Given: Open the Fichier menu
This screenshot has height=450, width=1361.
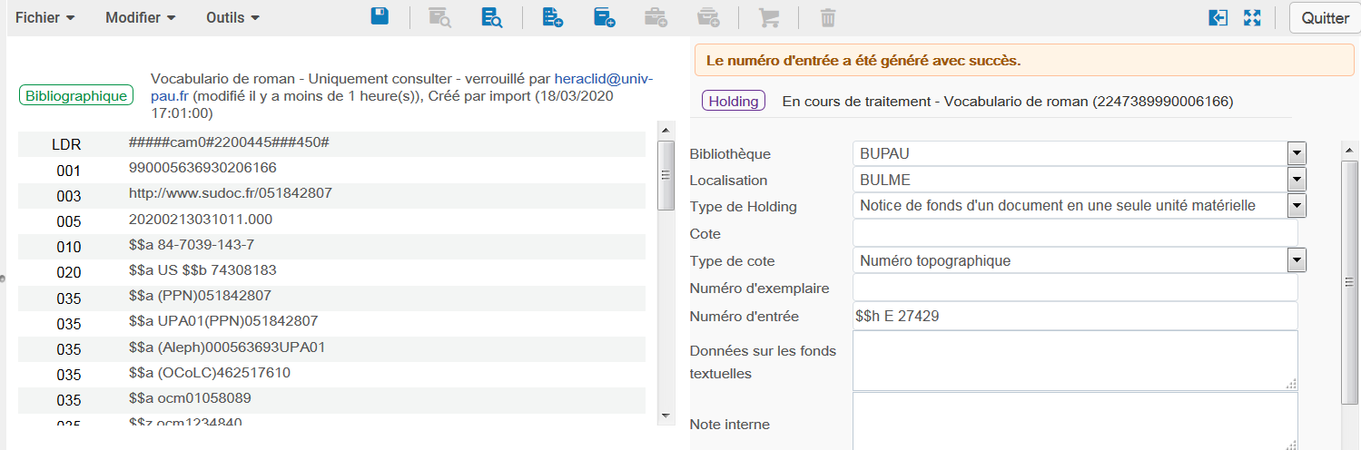Looking at the screenshot, I should point(45,17).
